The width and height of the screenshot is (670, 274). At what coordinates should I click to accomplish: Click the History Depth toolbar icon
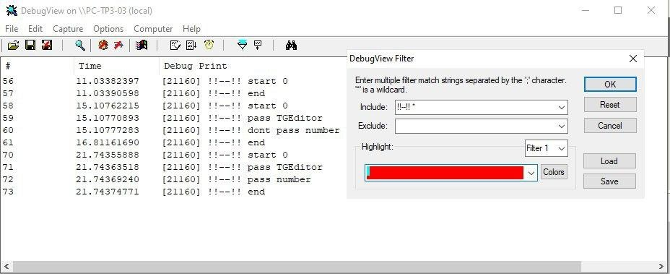pyautogui.click(x=258, y=45)
